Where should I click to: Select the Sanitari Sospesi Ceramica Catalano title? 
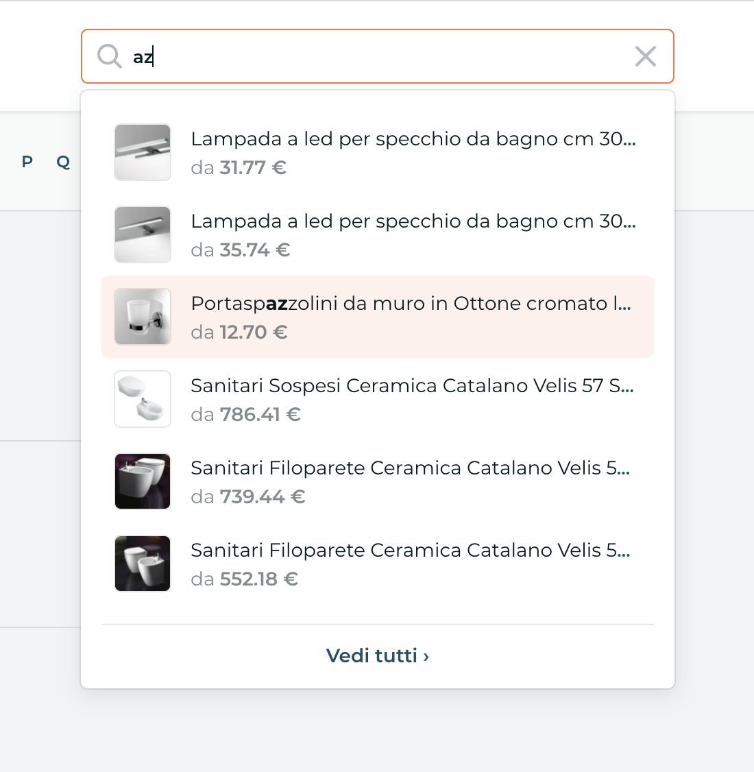(x=412, y=386)
